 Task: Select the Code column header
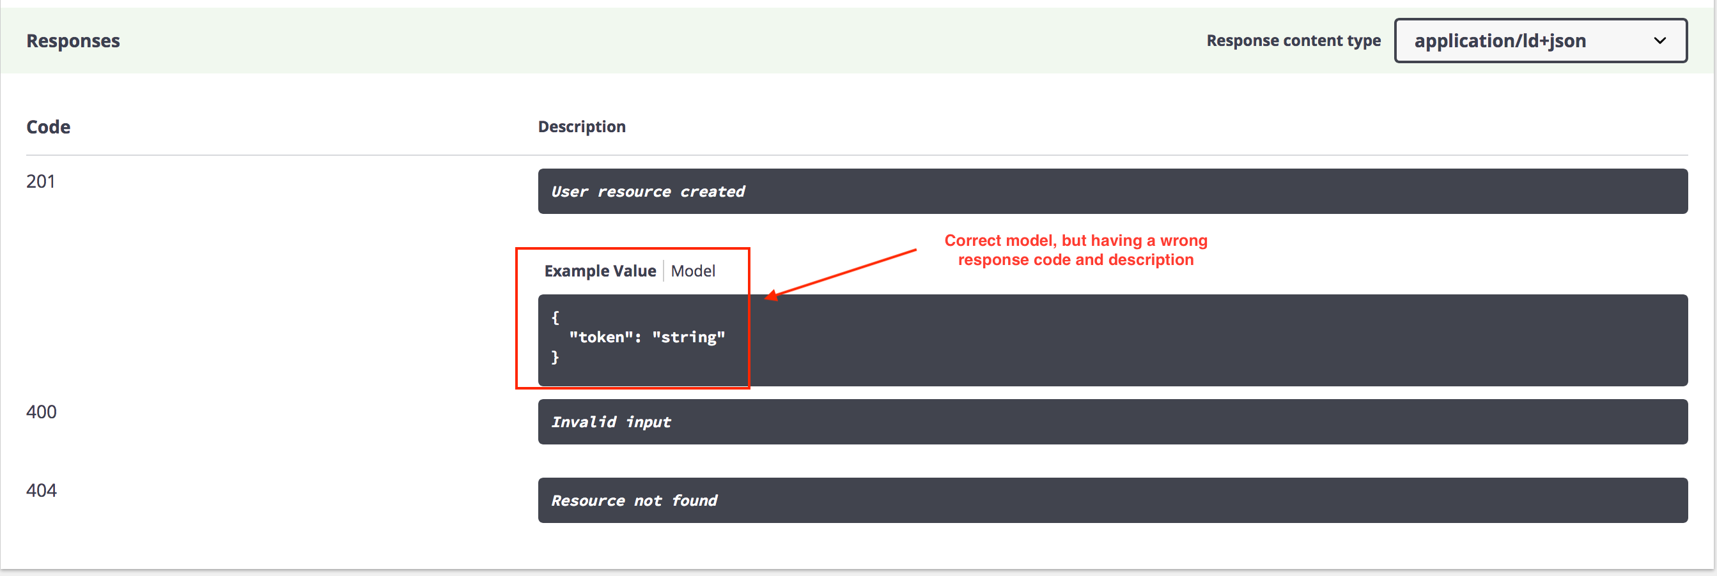click(48, 126)
